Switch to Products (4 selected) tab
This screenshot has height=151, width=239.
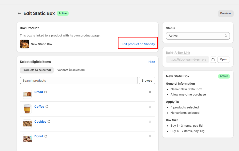point(37,70)
